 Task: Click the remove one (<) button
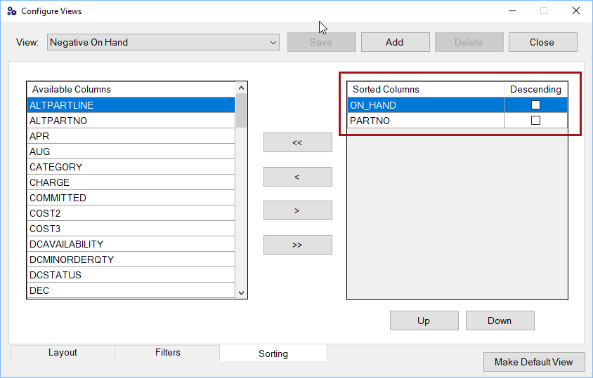coord(298,177)
